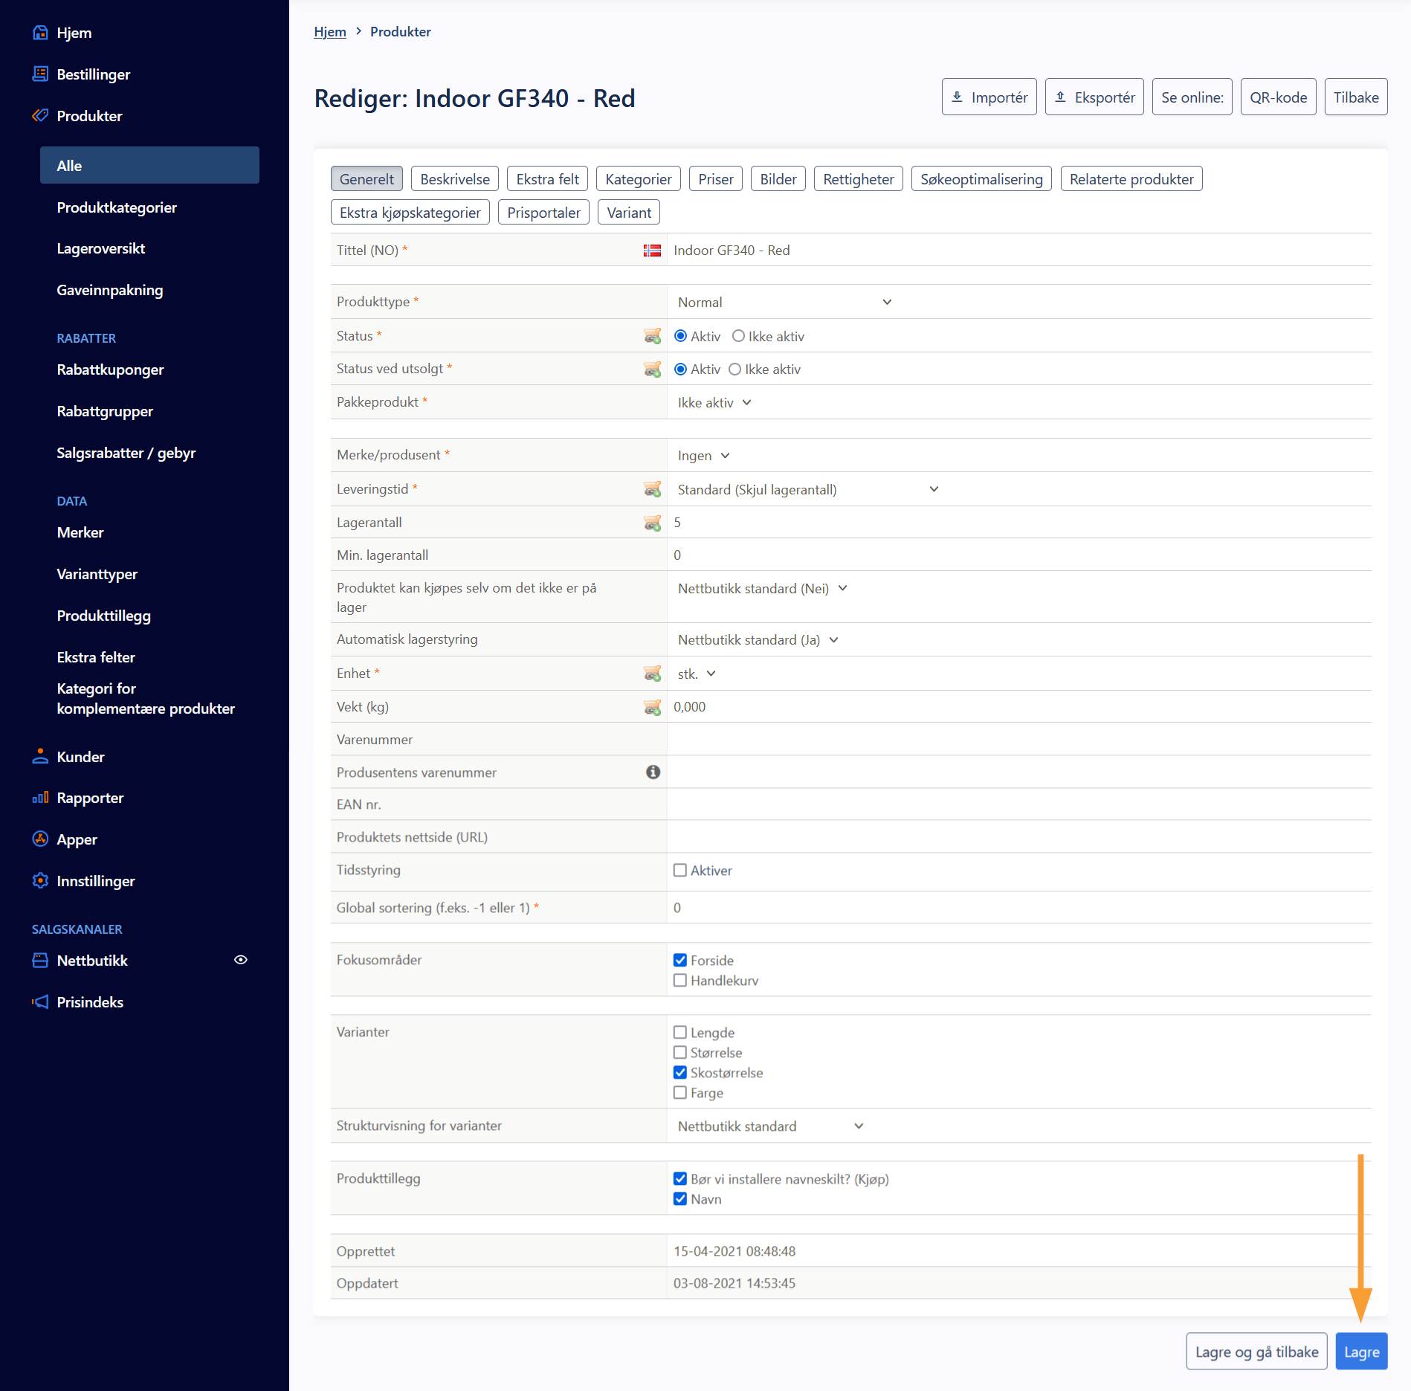This screenshot has width=1411, height=1391.
Task: Open the Prisportaler tab
Action: [543, 213]
